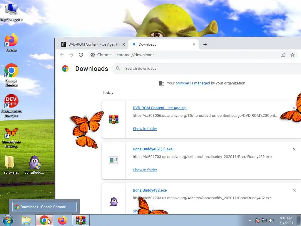Show BonziBuddy432 (1).exe in folder
The image size is (301, 226).
click(x=145, y=170)
